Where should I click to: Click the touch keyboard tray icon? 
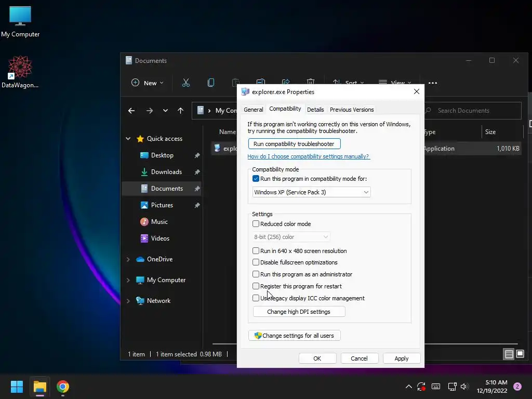[436, 387]
